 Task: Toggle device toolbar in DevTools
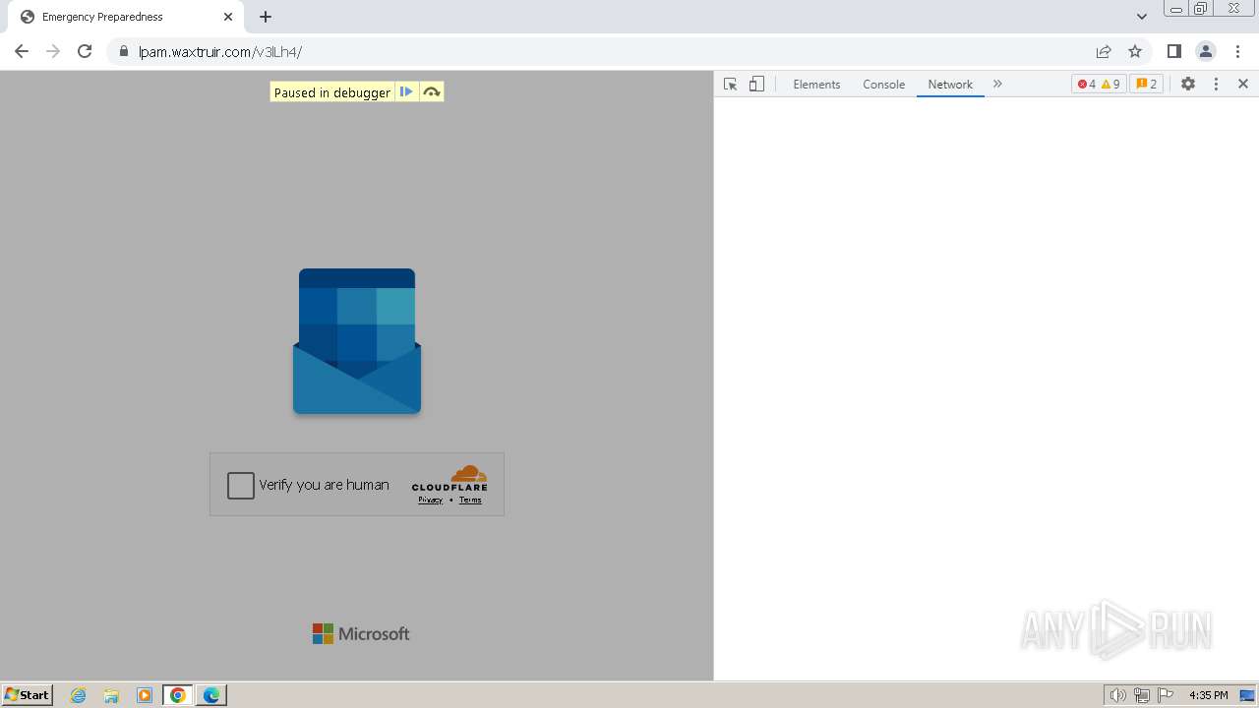756,85
